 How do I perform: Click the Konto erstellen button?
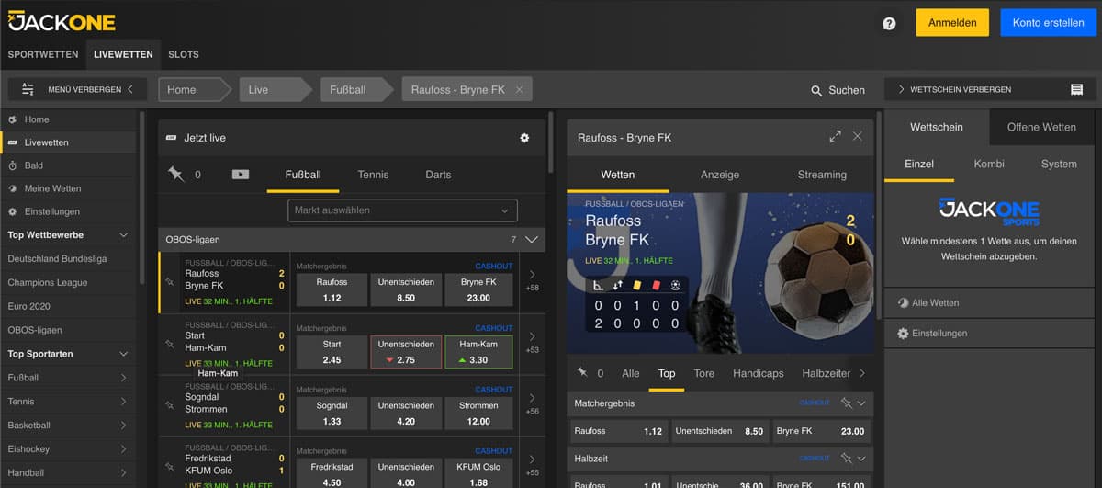pyautogui.click(x=1048, y=23)
